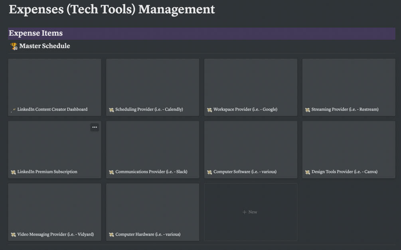Click the Computer Software card icon
The height and width of the screenshot is (250, 401).
coord(209,172)
